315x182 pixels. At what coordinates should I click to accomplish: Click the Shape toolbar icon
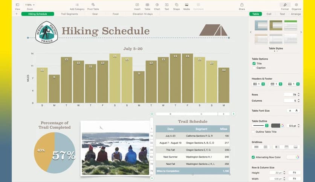pyautogui.click(x=176, y=5)
